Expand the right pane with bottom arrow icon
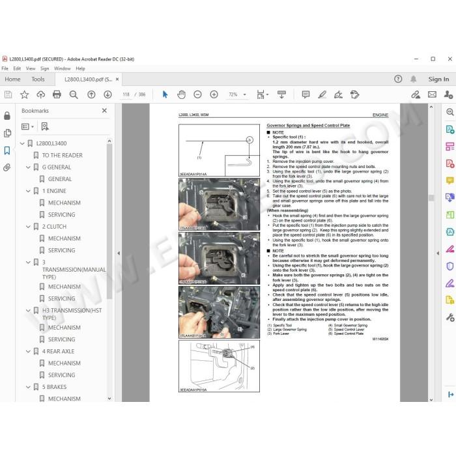The height and width of the screenshot is (456, 456). click(450, 394)
